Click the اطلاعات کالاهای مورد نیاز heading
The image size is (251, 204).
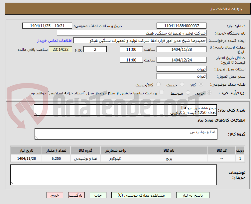pyautogui.click(x=221, y=120)
